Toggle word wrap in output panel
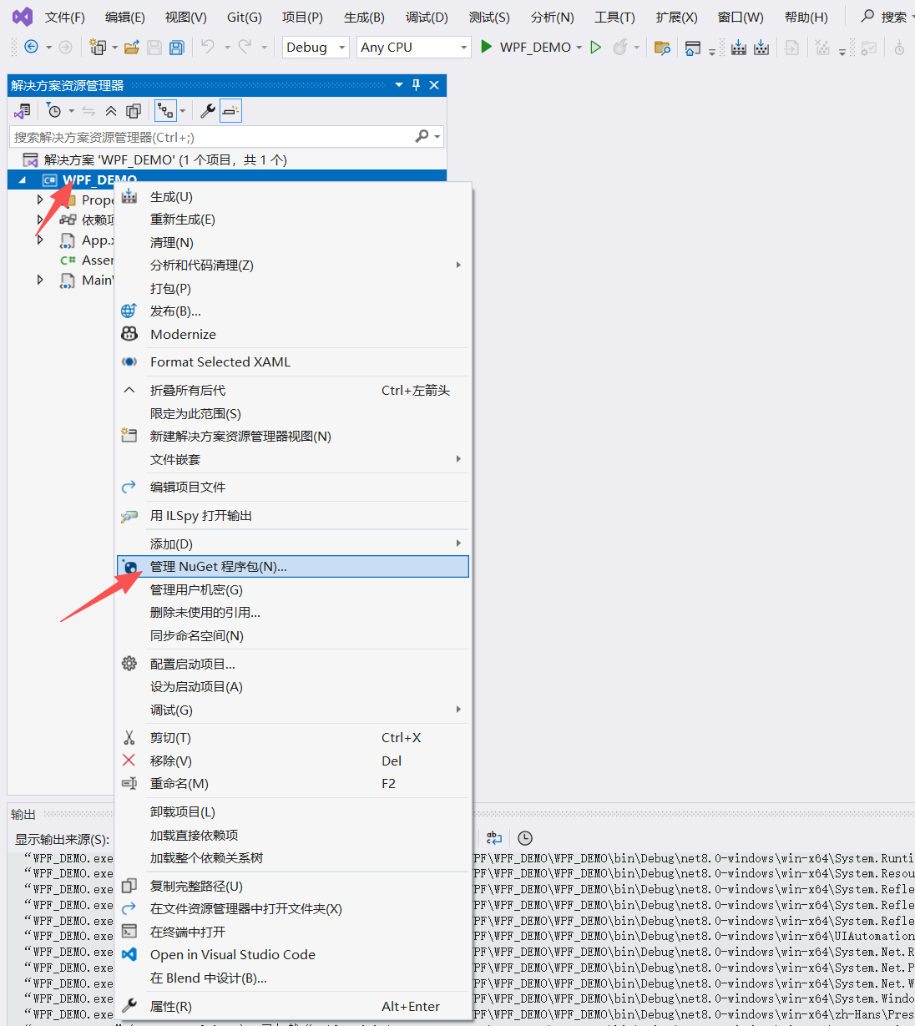Screen dimensions: 915x1026 494,838
